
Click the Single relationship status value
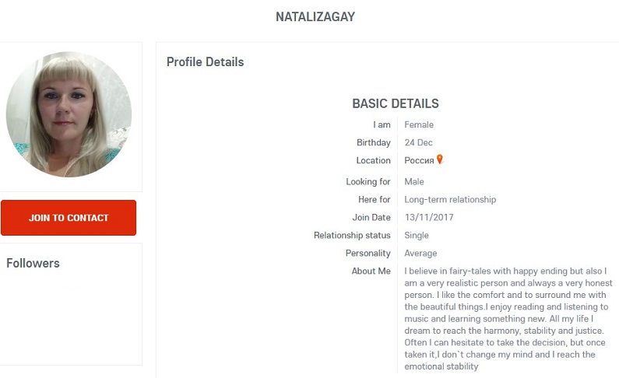pyautogui.click(x=417, y=236)
